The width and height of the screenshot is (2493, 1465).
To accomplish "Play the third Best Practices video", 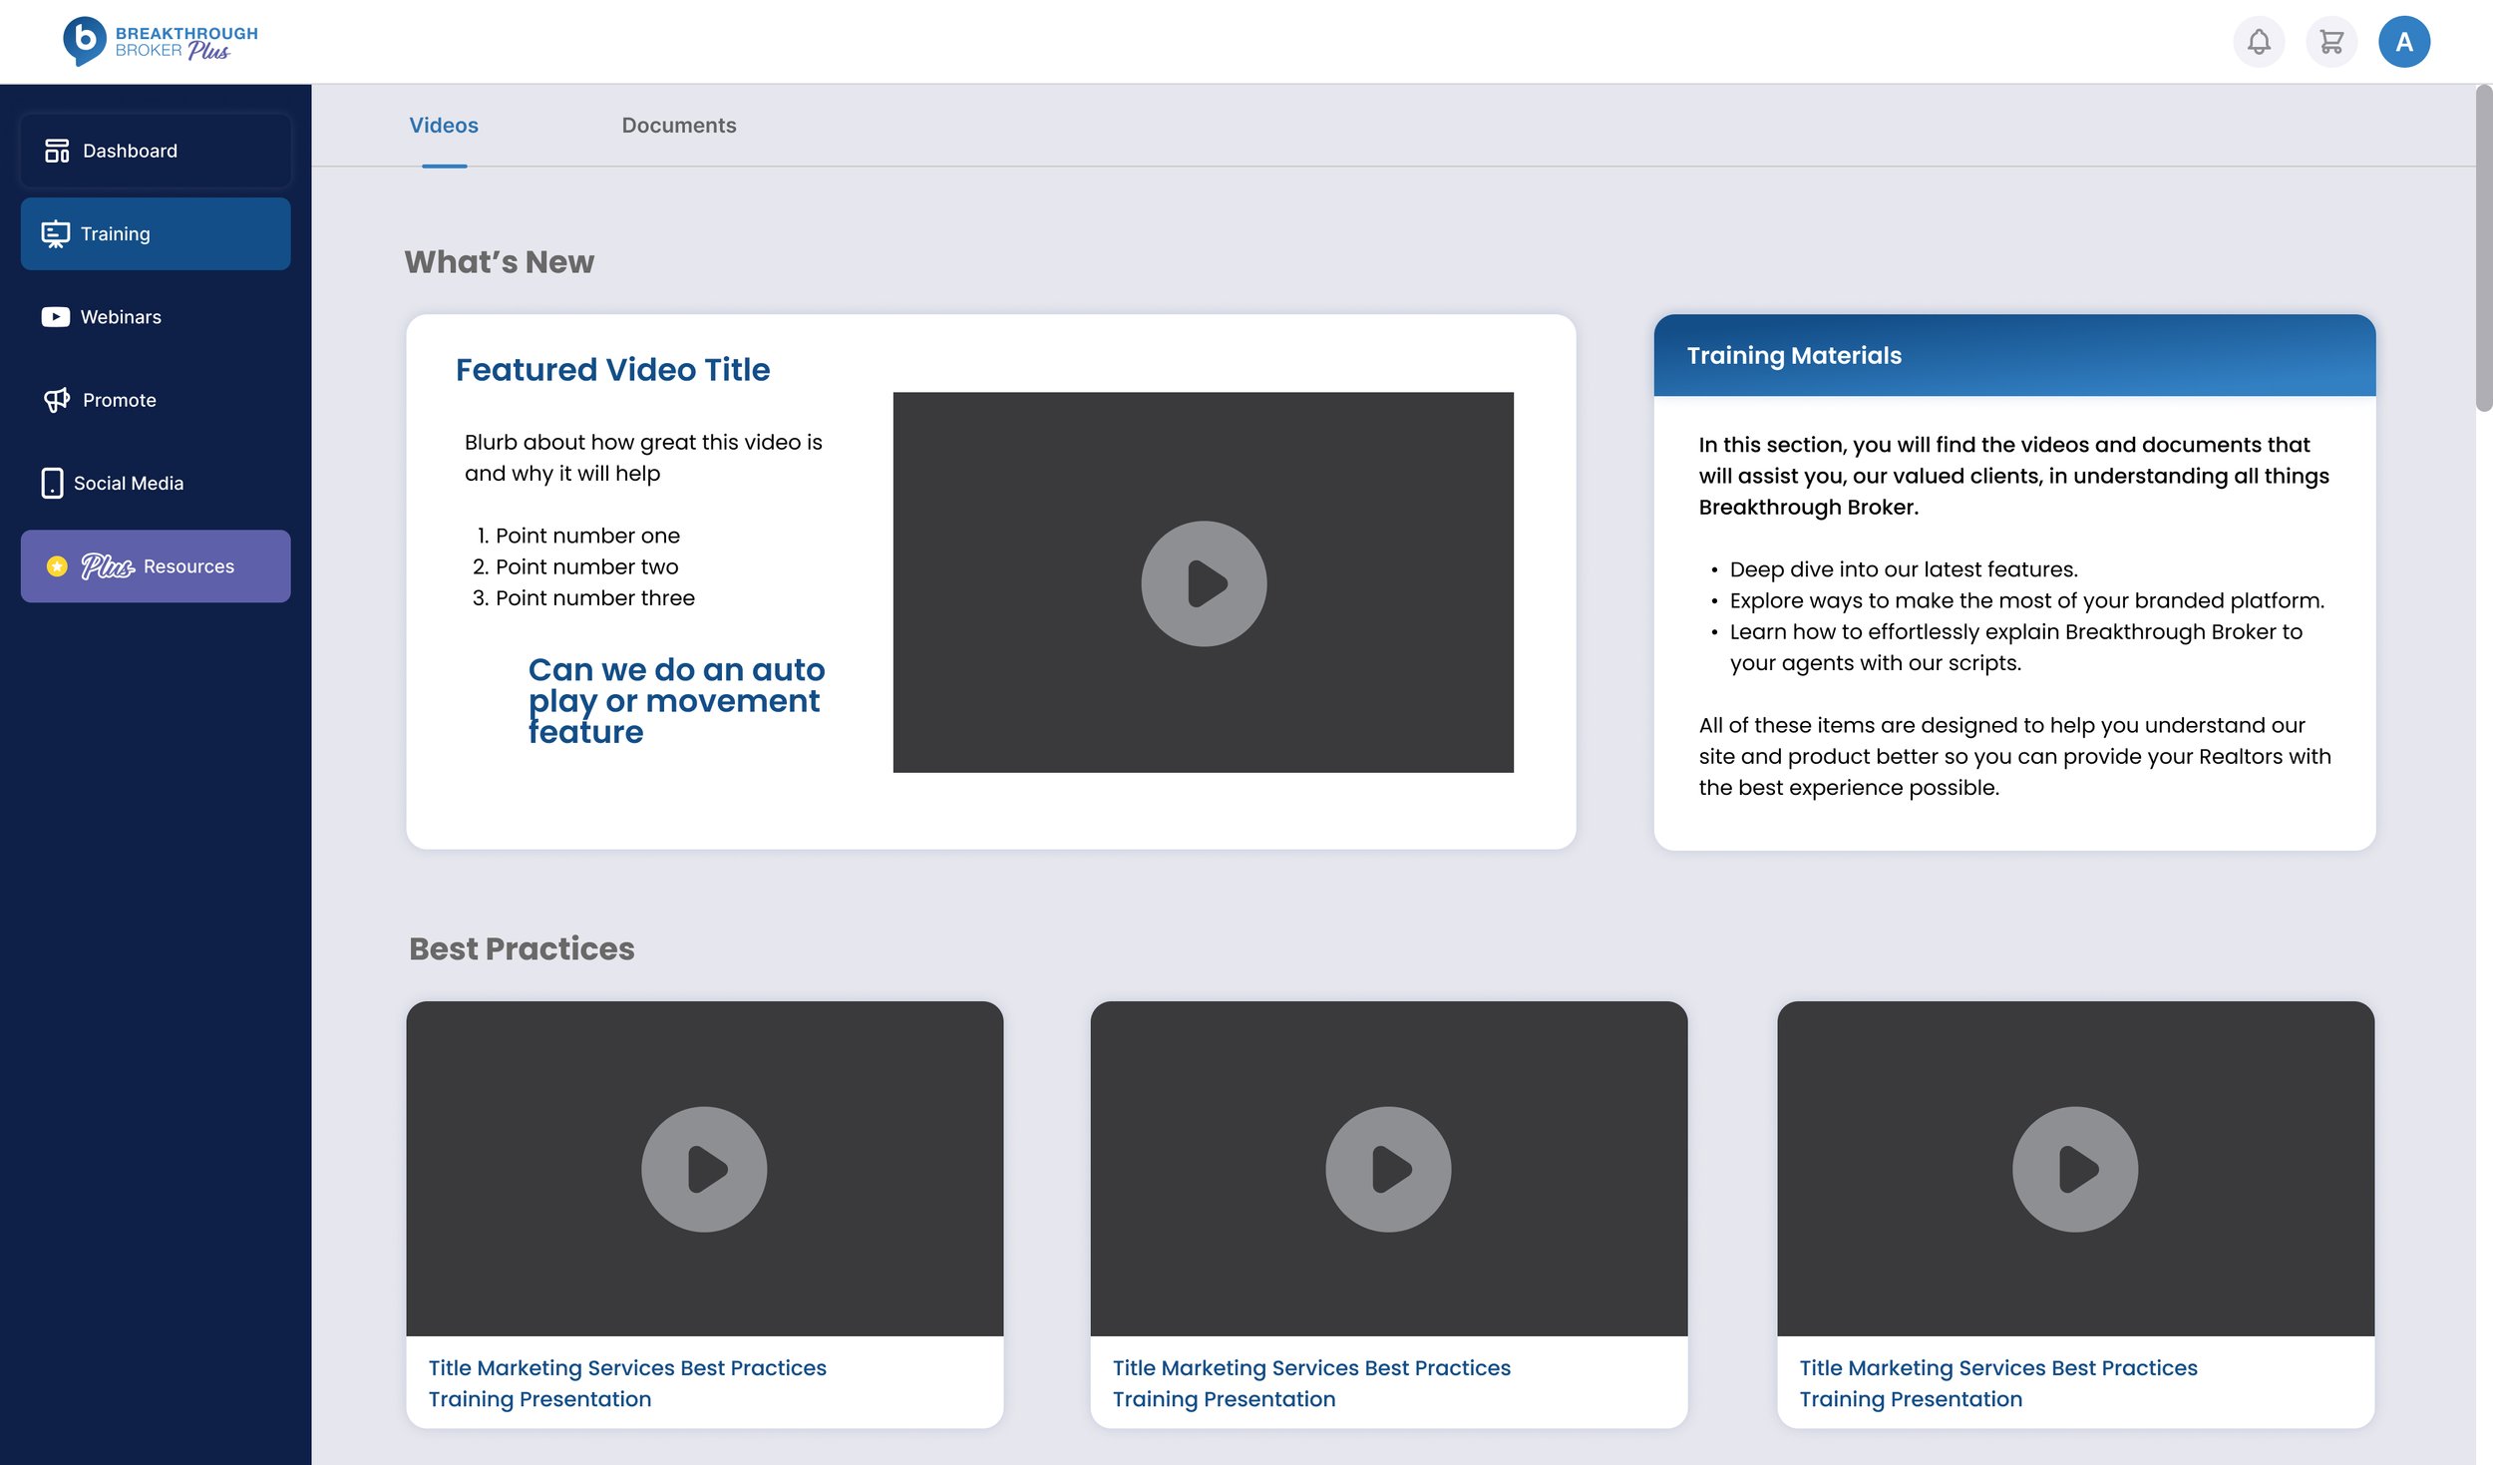I will pyautogui.click(x=2074, y=1169).
